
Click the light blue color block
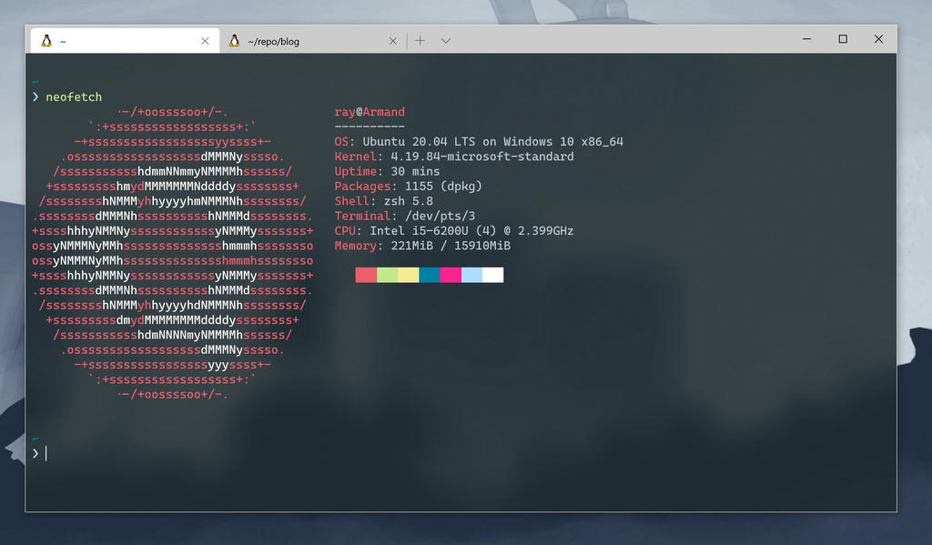pyautogui.click(x=472, y=275)
